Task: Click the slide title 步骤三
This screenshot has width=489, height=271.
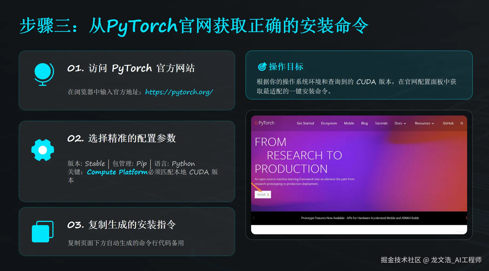Action: [194, 26]
